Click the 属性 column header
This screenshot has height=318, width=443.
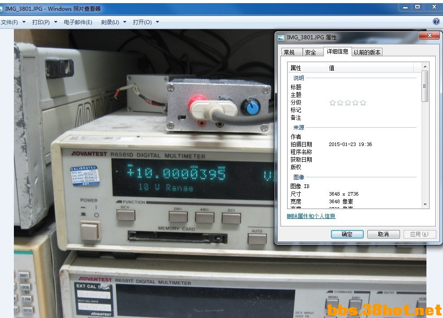coord(307,68)
